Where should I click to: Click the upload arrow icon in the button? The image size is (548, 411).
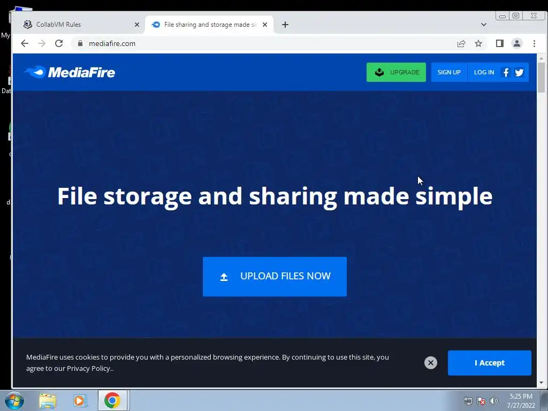point(224,277)
